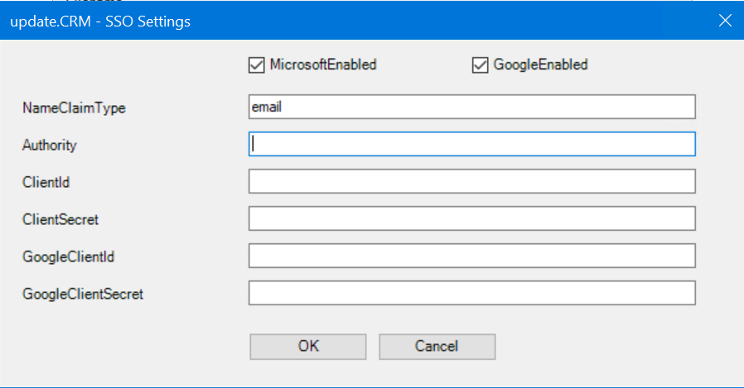Click the GoogleClientId input field
The image size is (744, 388).
[x=471, y=256]
